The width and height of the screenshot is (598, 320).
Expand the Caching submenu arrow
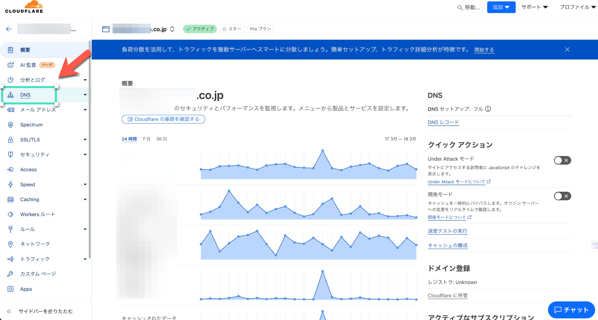pos(85,199)
